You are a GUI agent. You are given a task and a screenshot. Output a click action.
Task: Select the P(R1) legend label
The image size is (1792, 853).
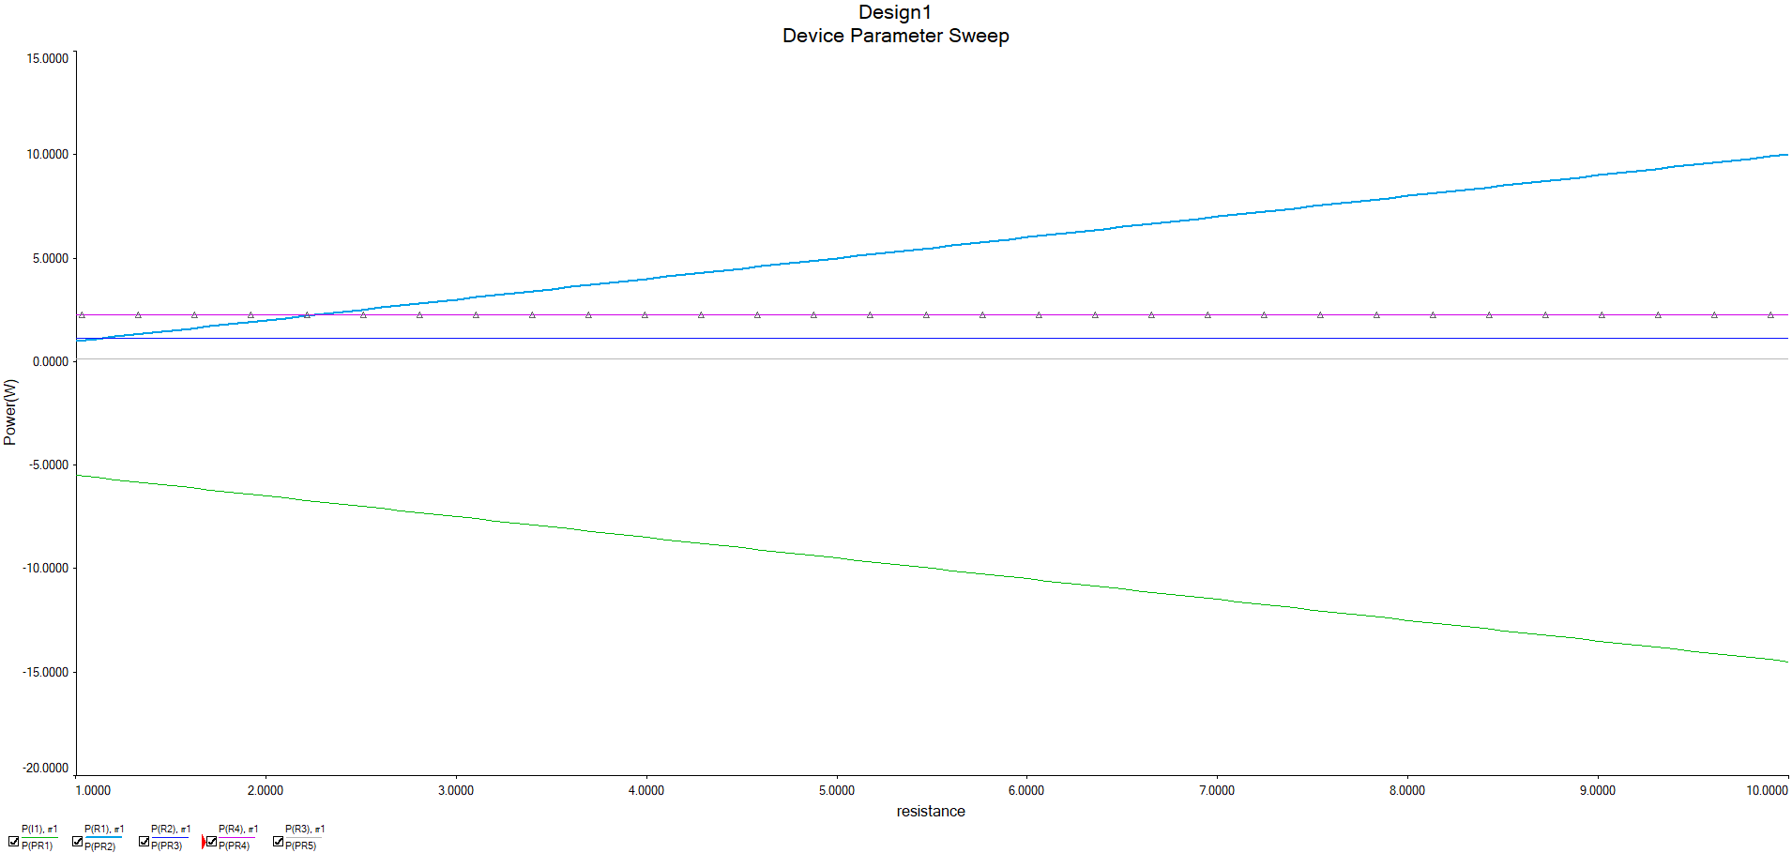[104, 829]
